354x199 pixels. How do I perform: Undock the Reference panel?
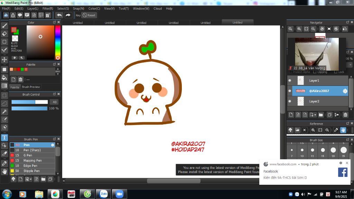pyautogui.click(x=348, y=124)
